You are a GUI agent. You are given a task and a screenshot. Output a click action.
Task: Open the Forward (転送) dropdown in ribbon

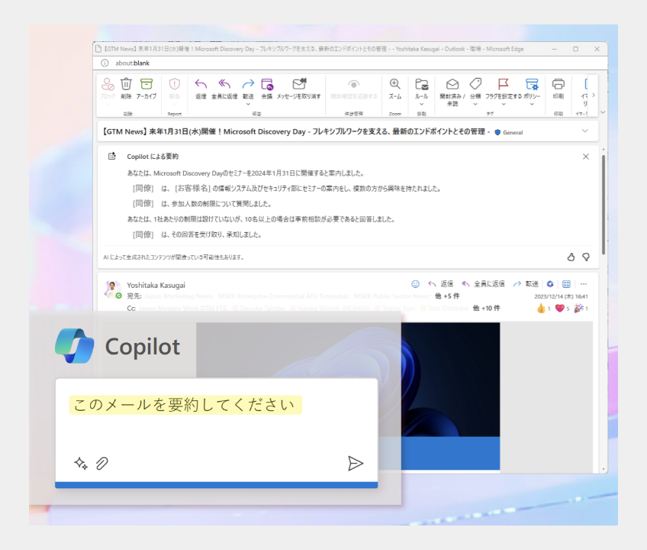(x=248, y=105)
